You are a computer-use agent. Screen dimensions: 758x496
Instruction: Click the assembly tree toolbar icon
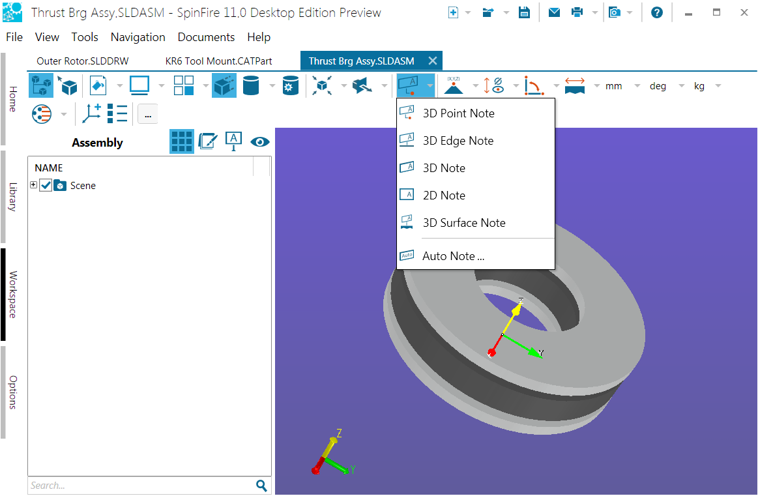(x=40, y=85)
